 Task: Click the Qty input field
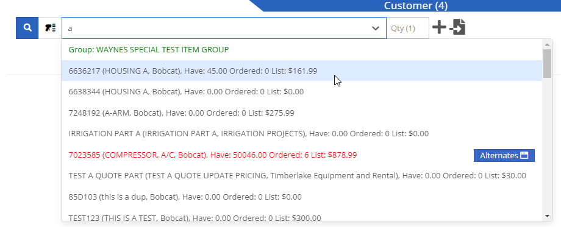click(407, 28)
